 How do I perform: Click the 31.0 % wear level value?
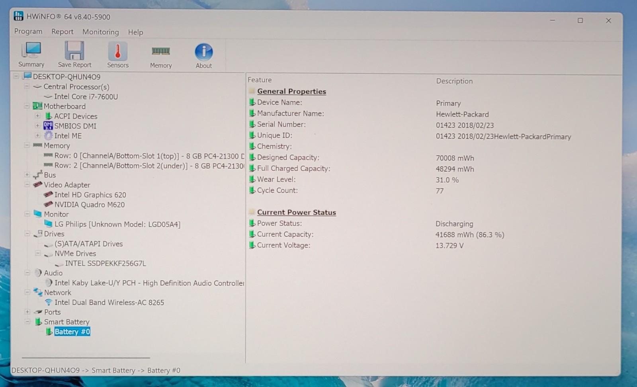(x=447, y=180)
